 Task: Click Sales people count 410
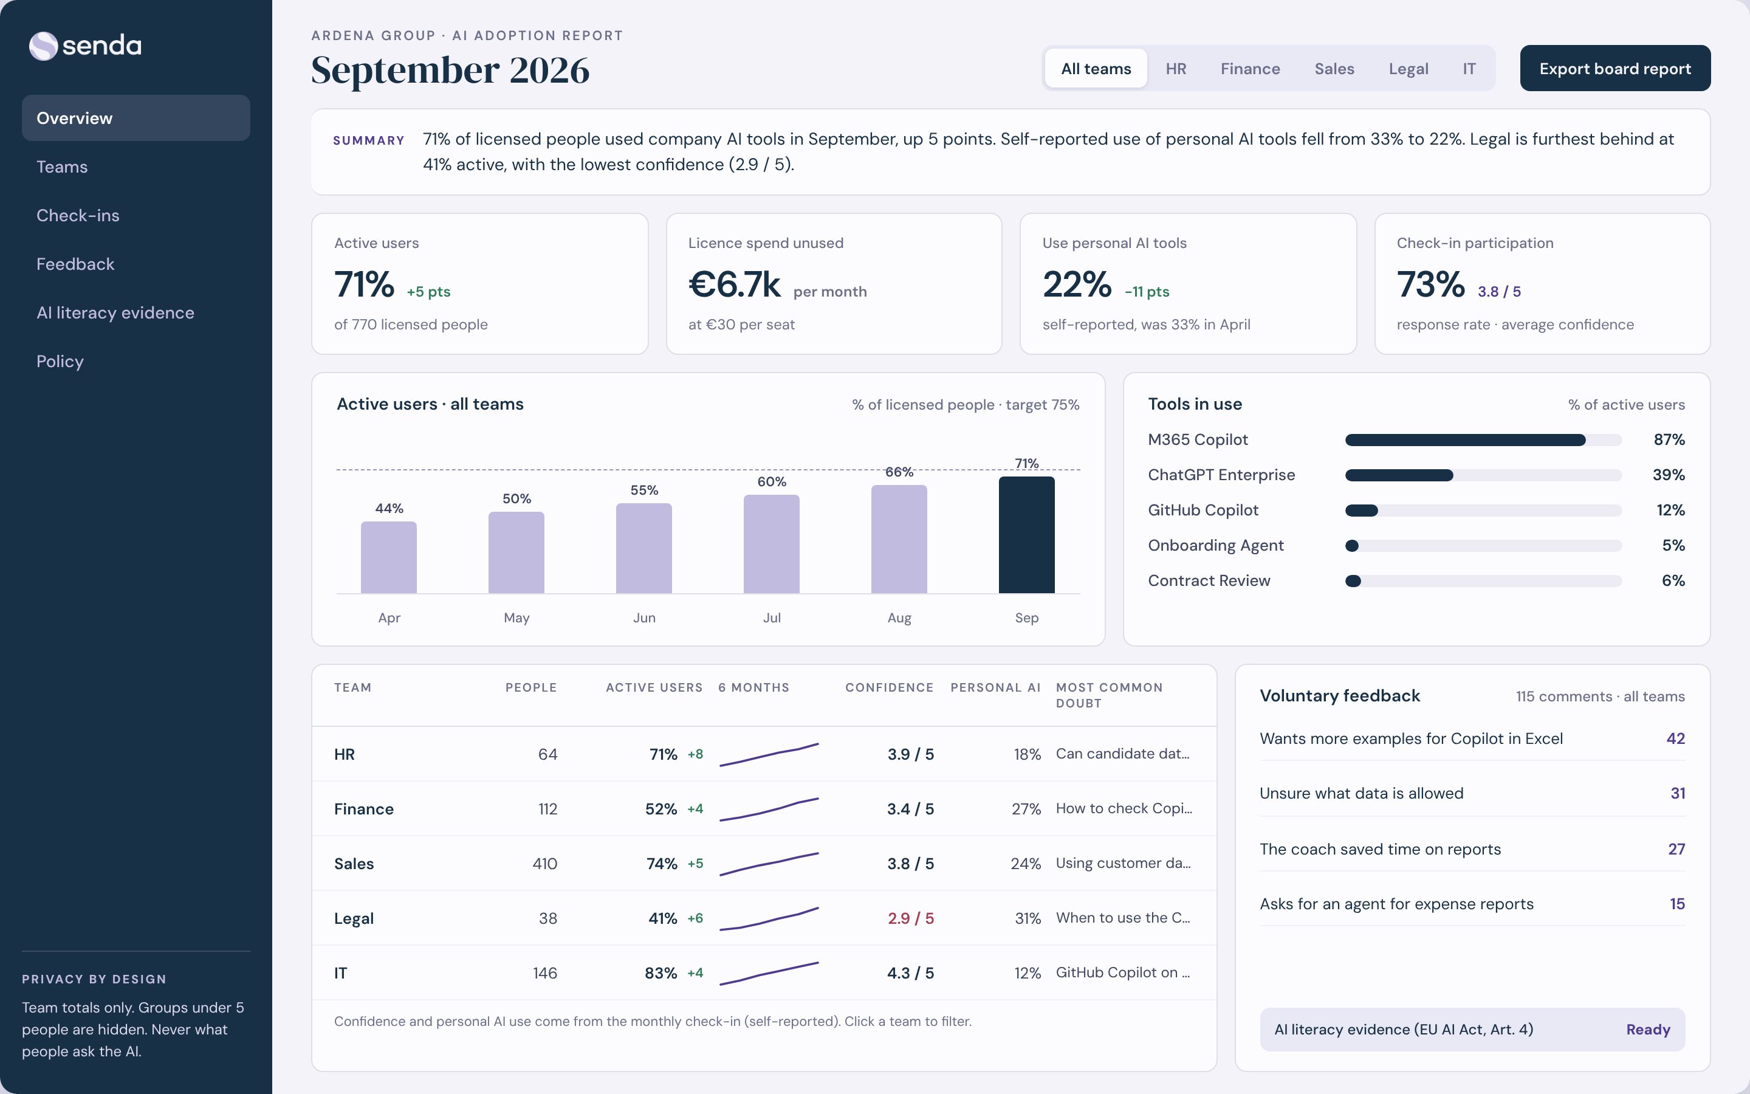click(x=544, y=864)
